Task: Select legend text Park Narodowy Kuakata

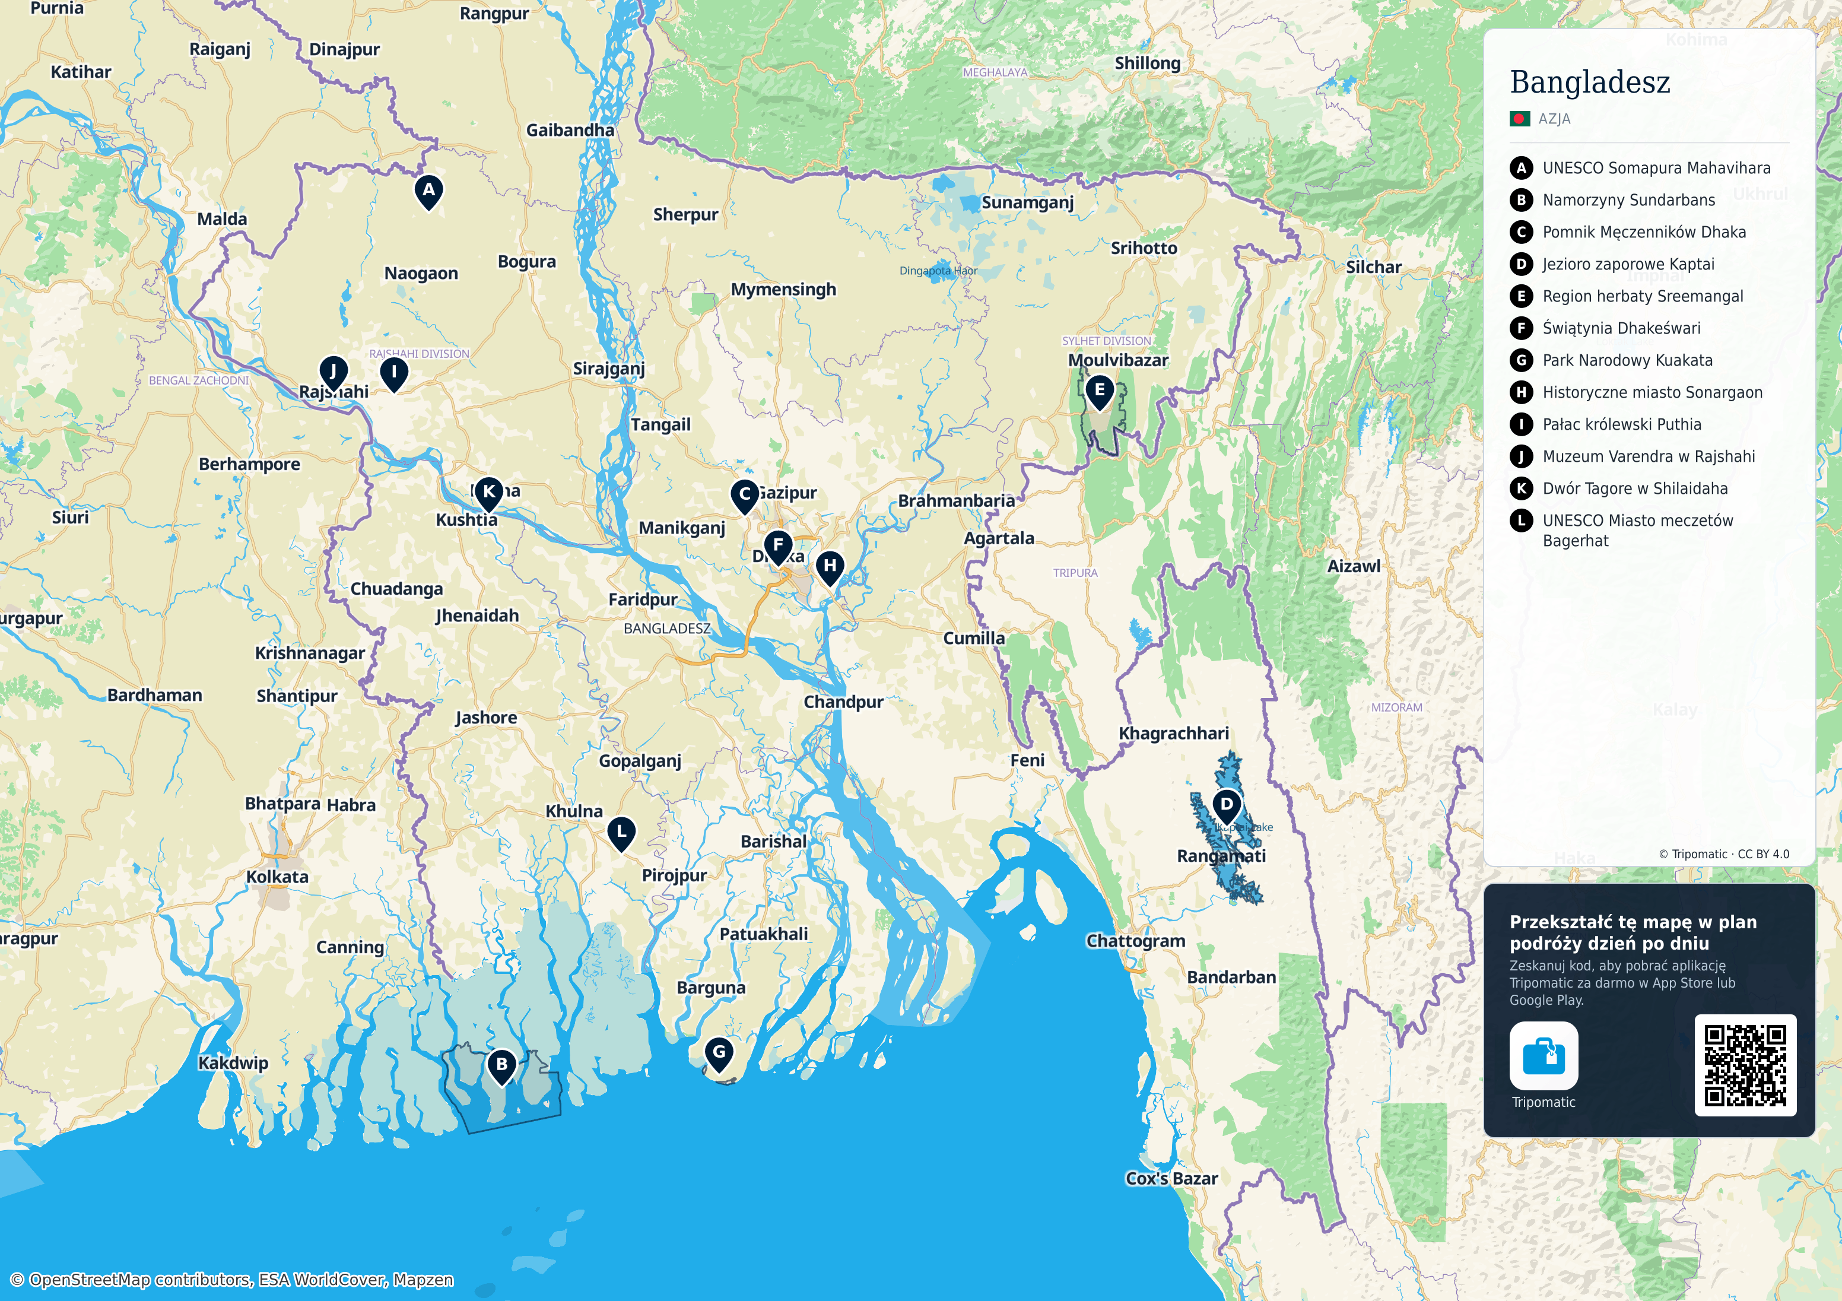Action: pos(1627,361)
